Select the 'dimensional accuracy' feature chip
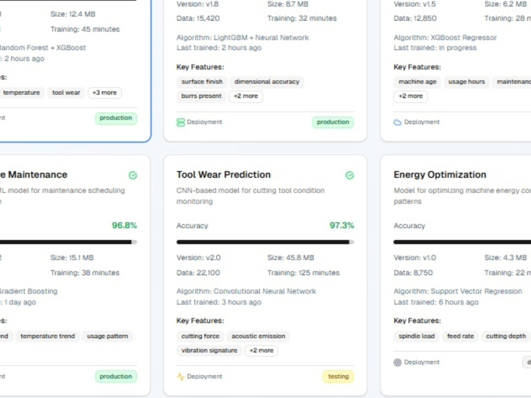The image size is (531, 398). click(267, 82)
